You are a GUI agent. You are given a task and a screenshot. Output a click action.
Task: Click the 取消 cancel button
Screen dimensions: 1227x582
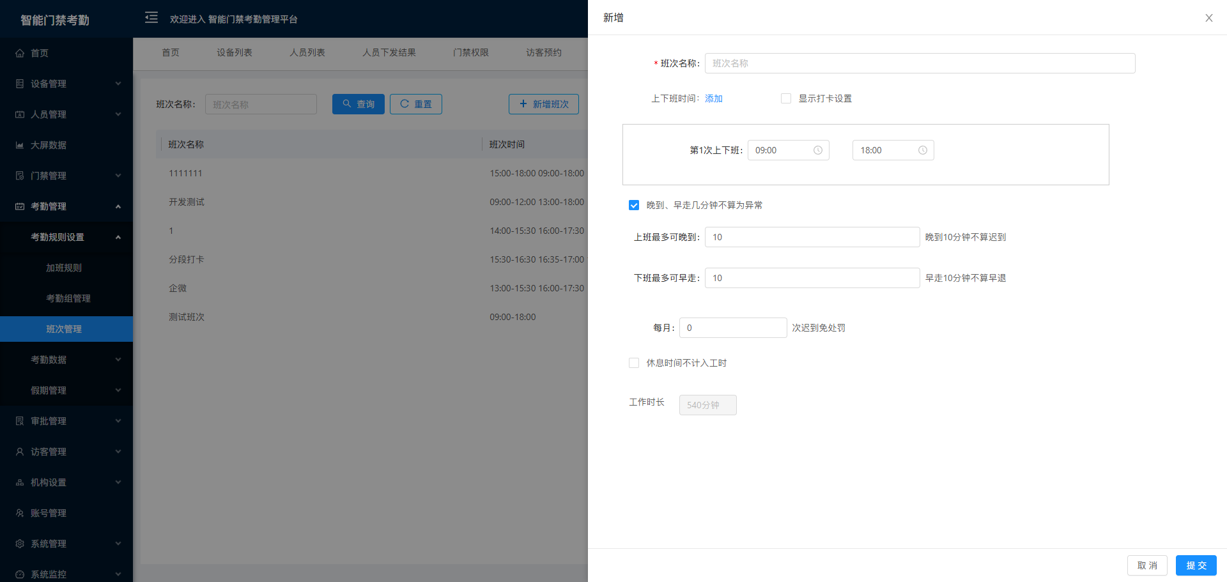pyautogui.click(x=1148, y=565)
